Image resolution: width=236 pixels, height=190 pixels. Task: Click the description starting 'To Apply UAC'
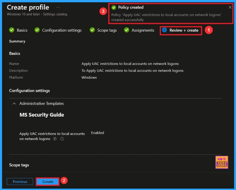(132, 71)
